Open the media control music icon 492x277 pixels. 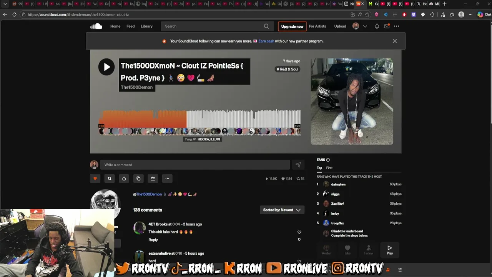coord(443,15)
